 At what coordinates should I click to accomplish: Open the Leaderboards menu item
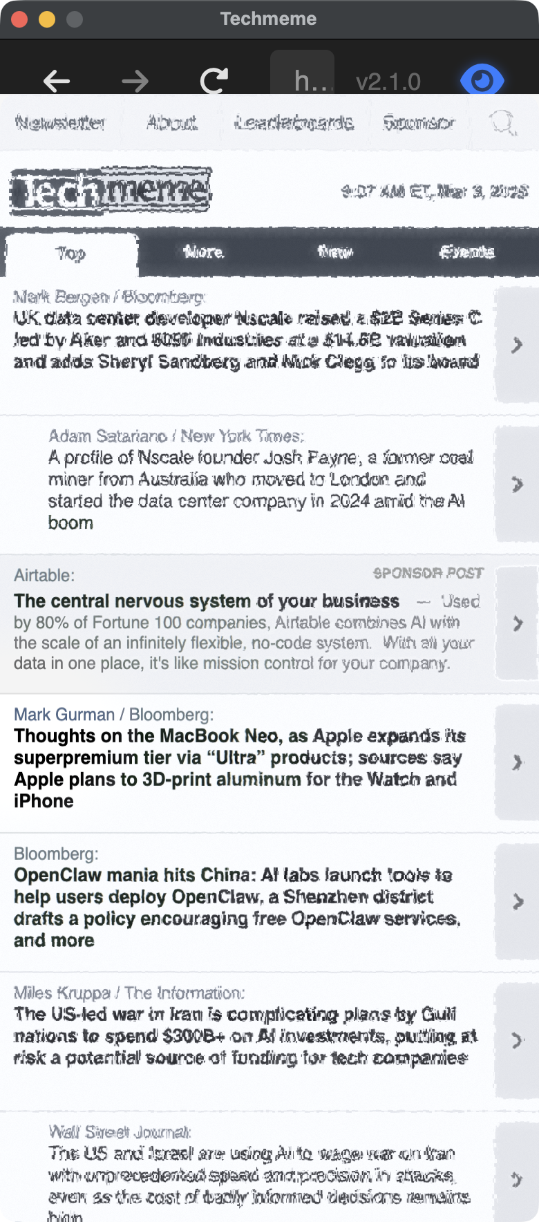(x=293, y=123)
